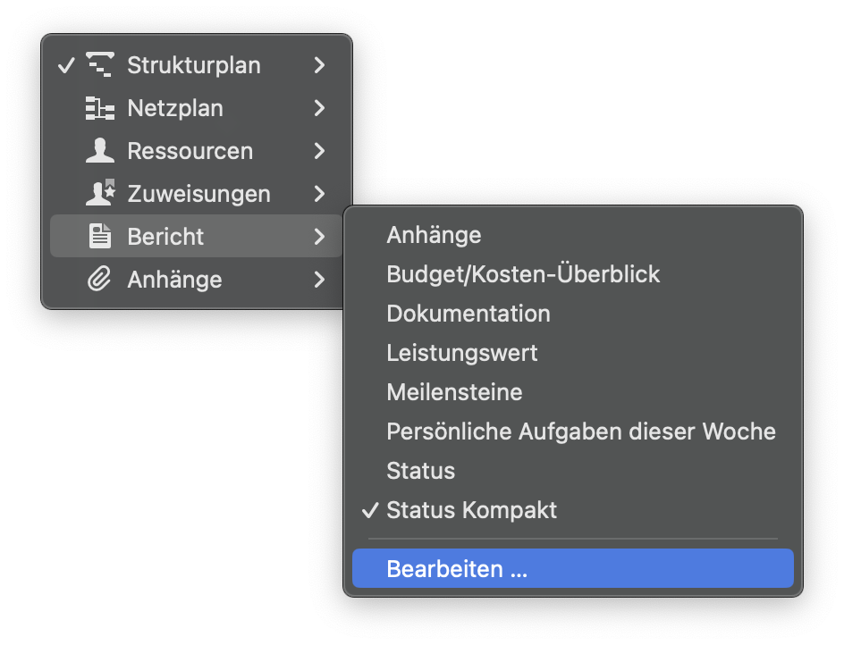Click the Anhänge paperclip icon

tap(101, 280)
